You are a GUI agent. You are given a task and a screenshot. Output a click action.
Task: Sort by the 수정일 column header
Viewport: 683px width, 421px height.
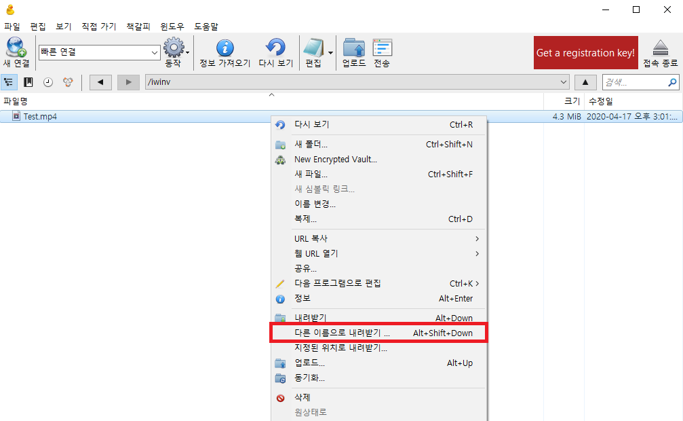pos(633,101)
